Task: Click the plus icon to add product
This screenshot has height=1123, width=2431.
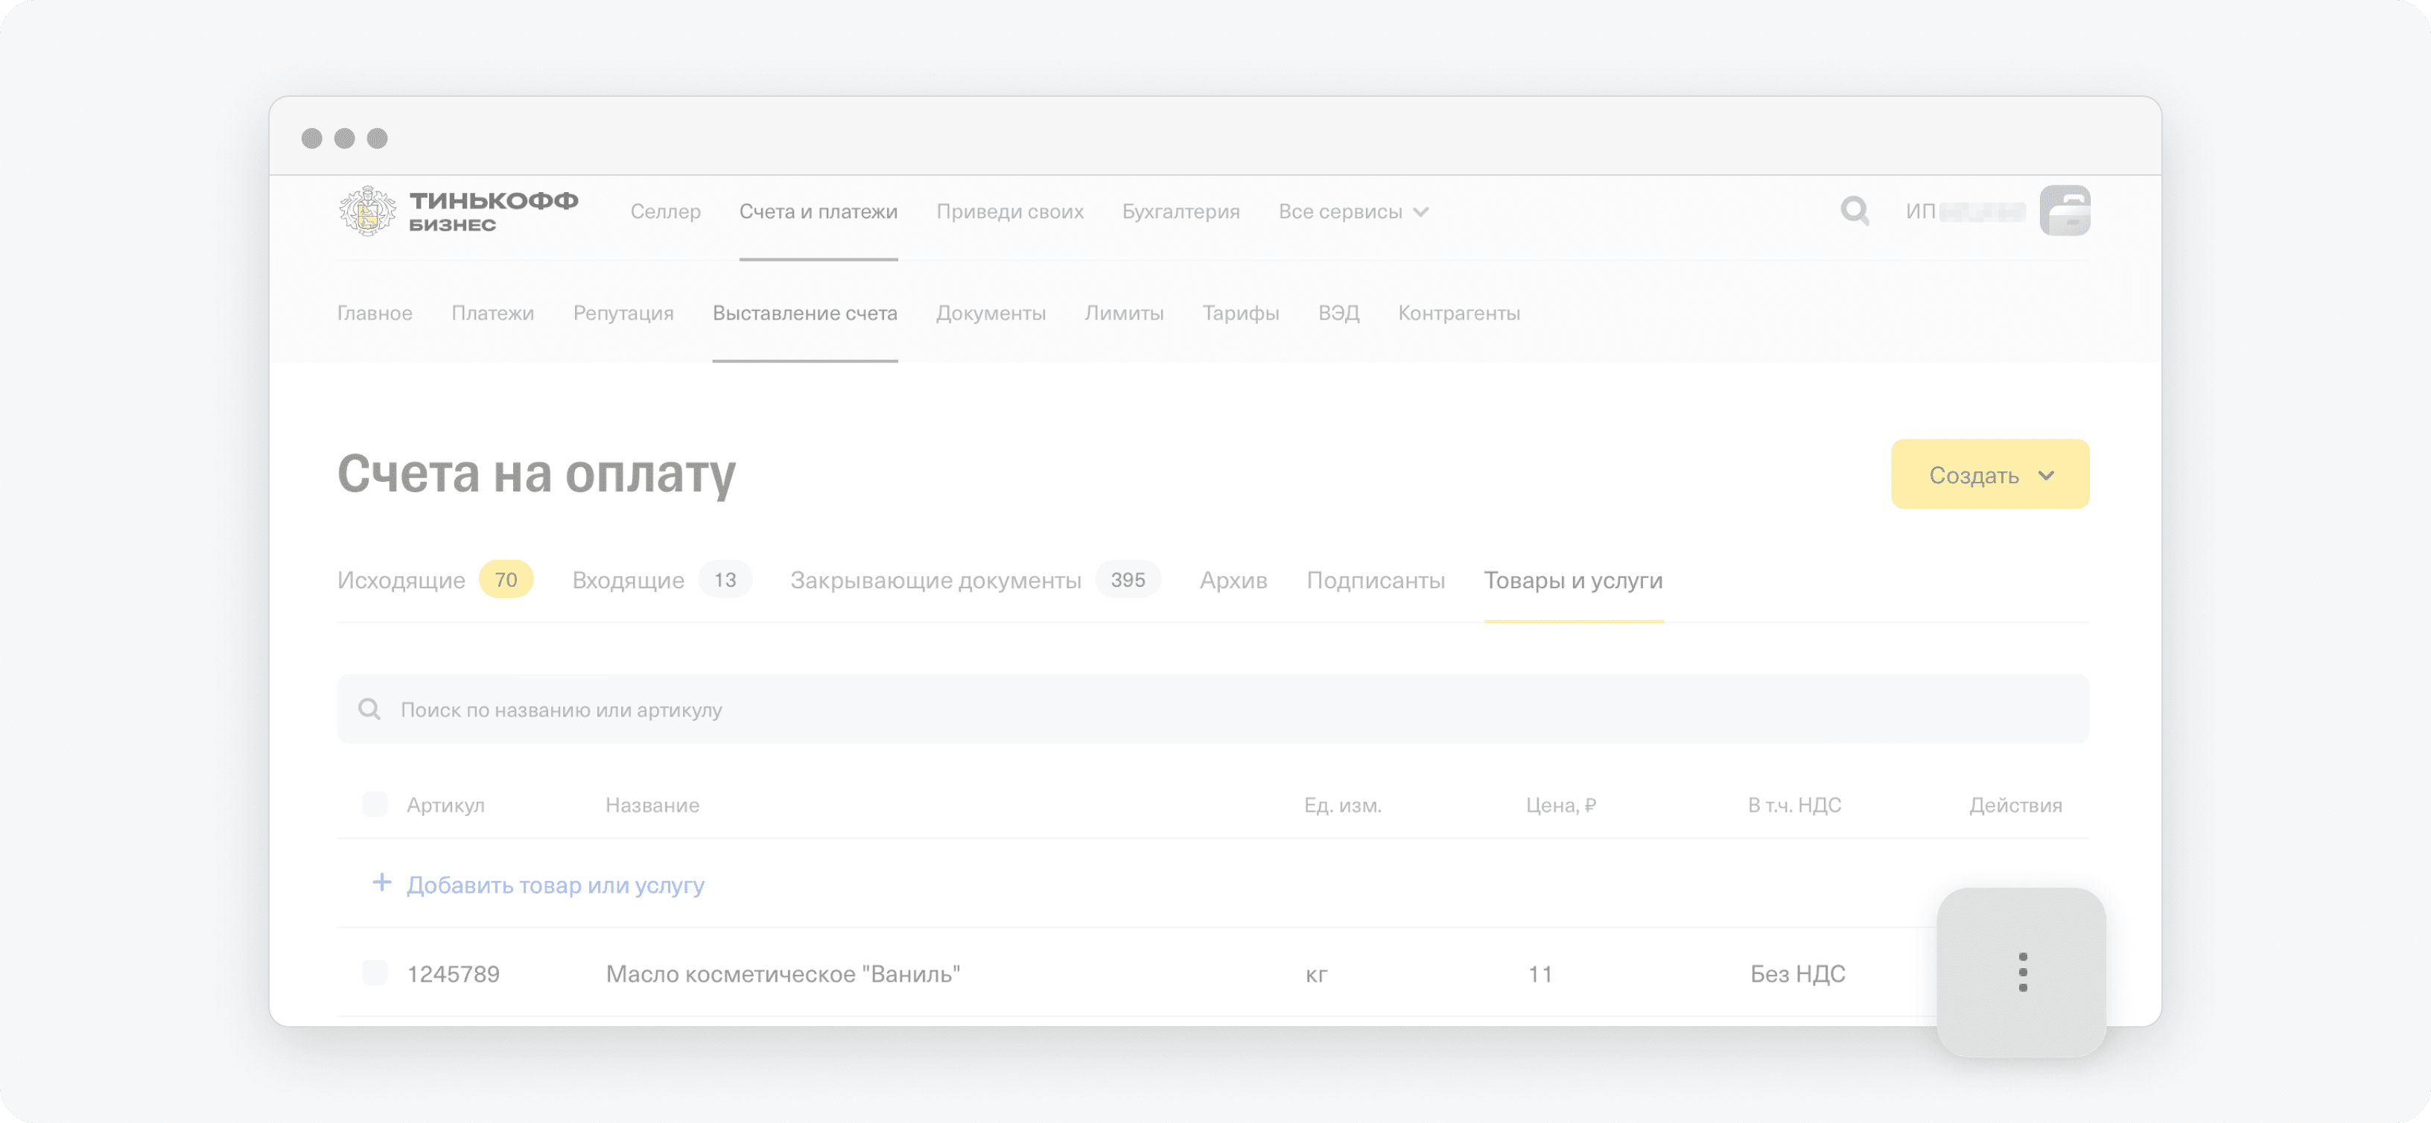Action: [381, 883]
